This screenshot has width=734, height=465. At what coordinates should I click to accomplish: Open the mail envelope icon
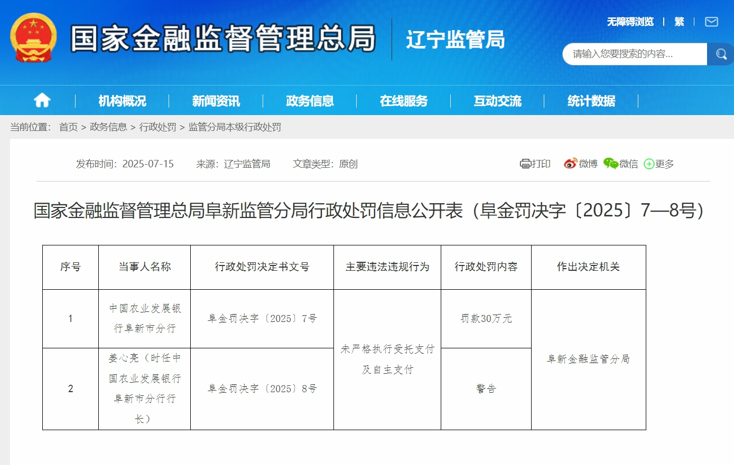point(711,22)
